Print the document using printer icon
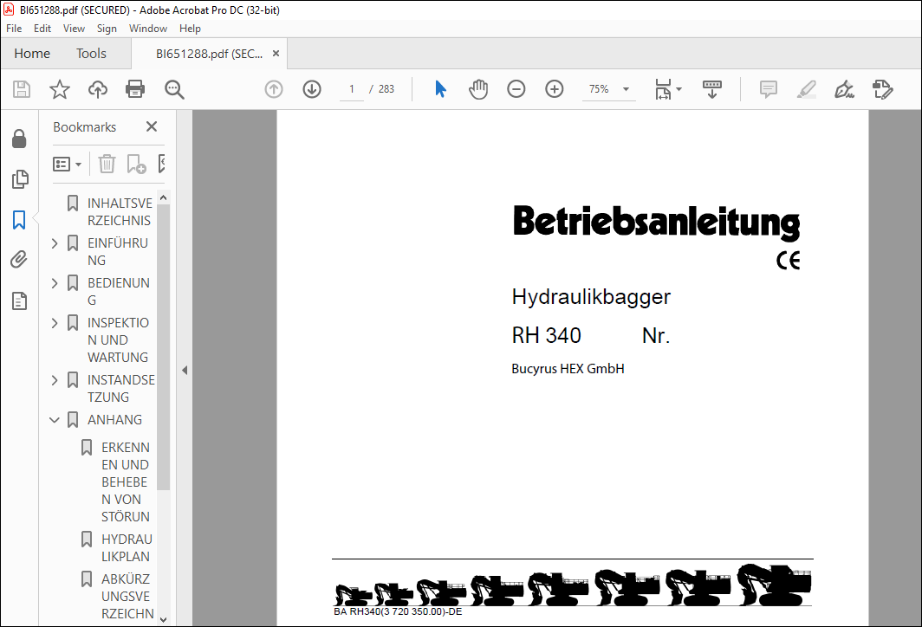Image resolution: width=922 pixels, height=627 pixels. tap(135, 89)
